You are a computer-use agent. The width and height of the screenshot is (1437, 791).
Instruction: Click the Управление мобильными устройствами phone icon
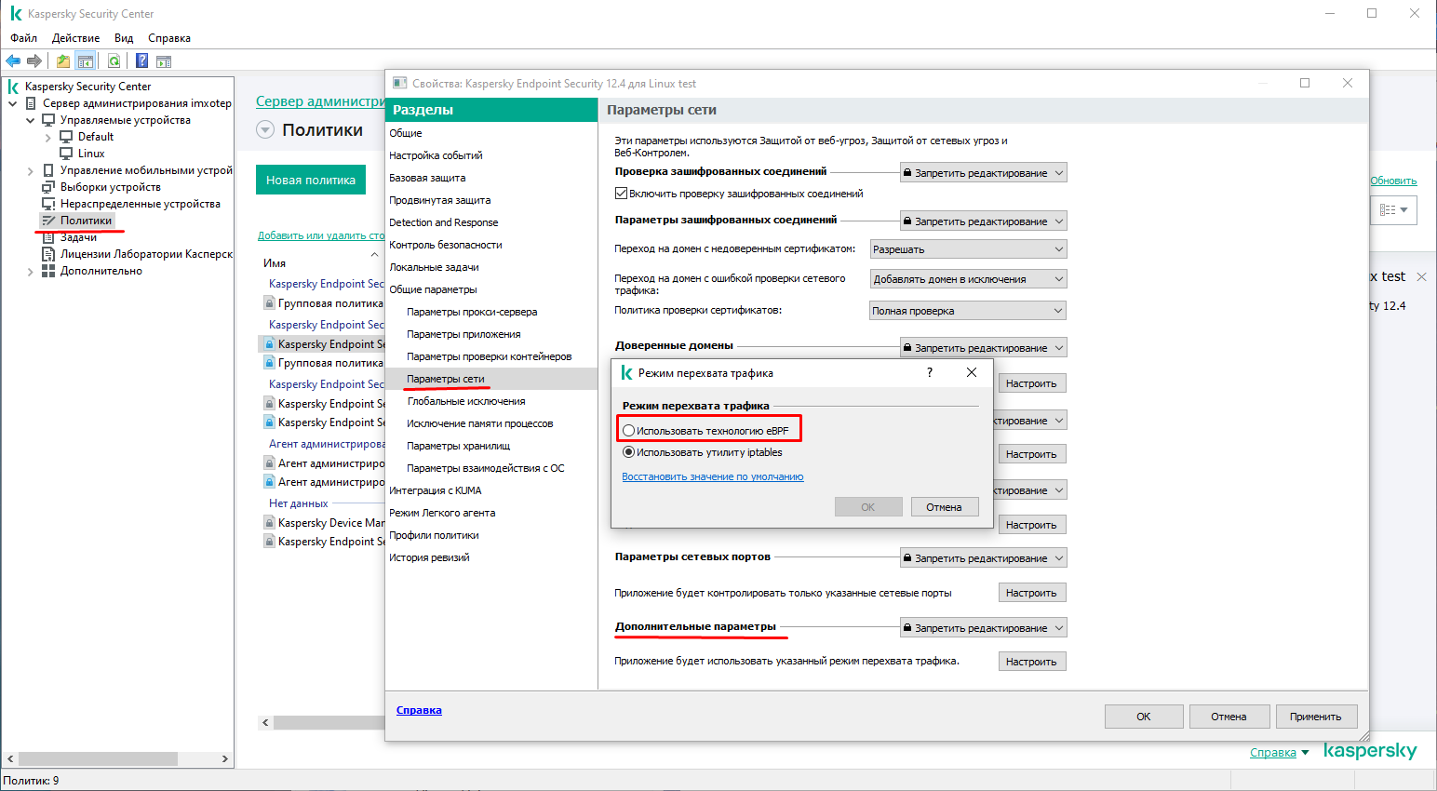[48, 170]
